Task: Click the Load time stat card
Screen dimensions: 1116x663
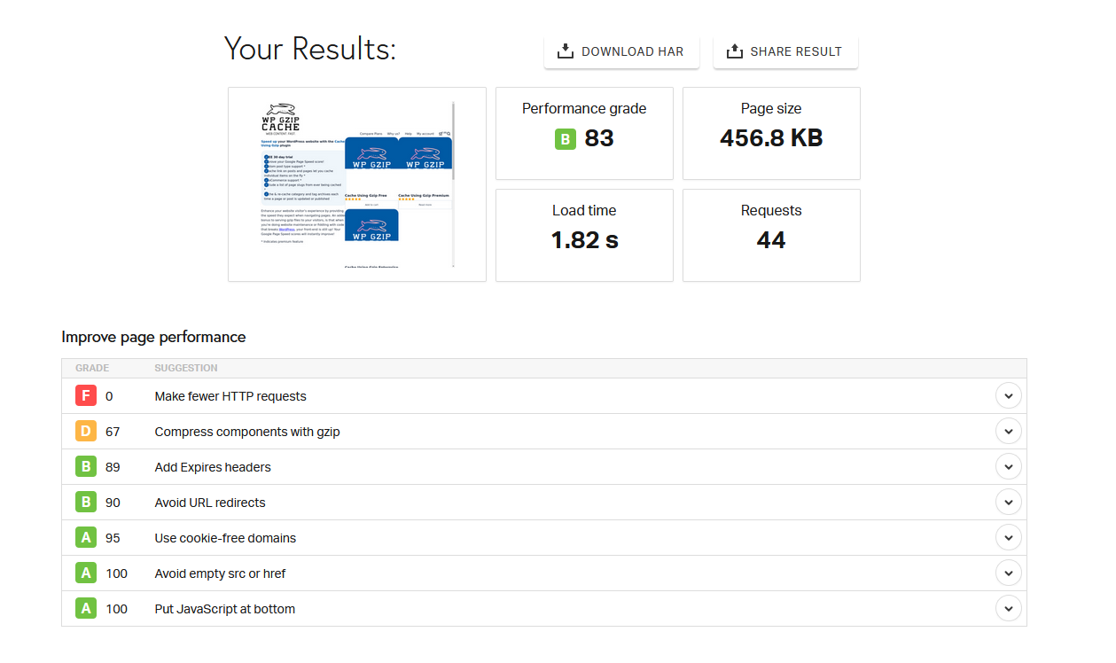Action: (583, 235)
